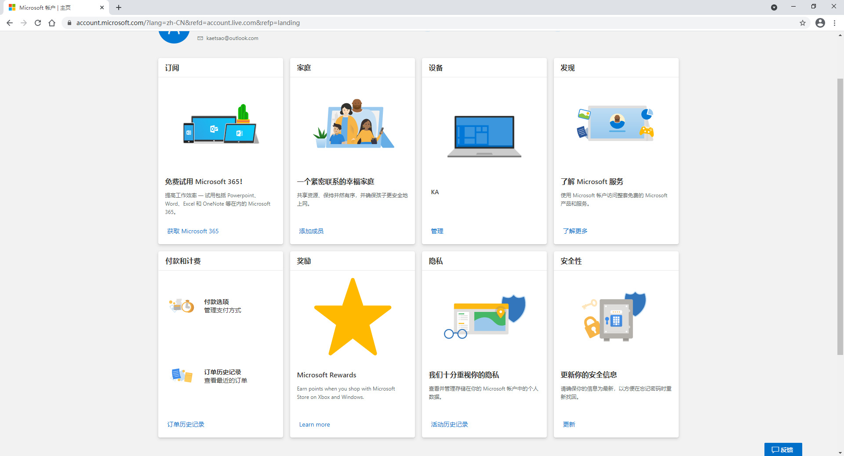Click the Microsoft 365 devices illustration
The height and width of the screenshot is (456, 844).
221,124
